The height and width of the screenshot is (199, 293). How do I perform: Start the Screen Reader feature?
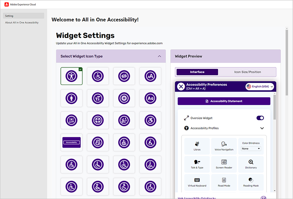224,164
